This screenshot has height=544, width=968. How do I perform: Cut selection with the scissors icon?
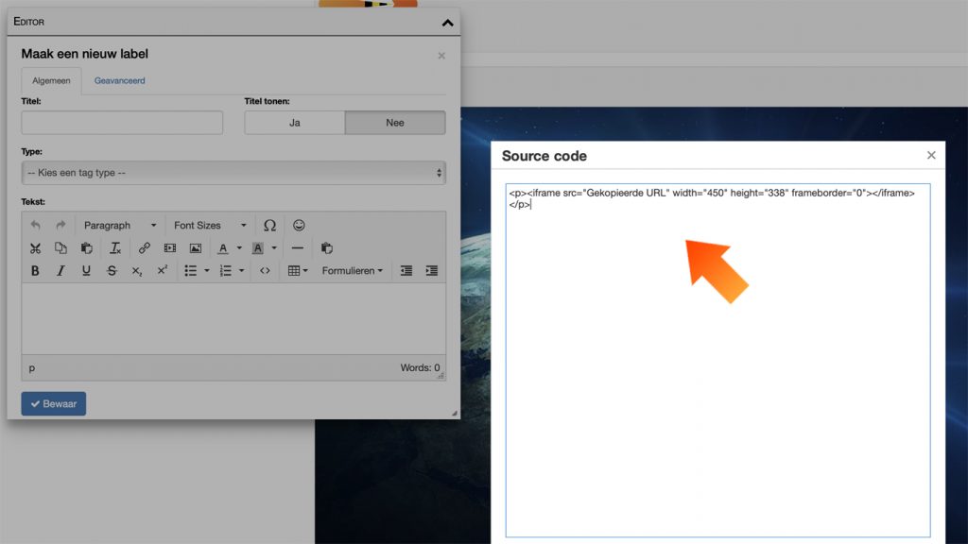point(35,248)
